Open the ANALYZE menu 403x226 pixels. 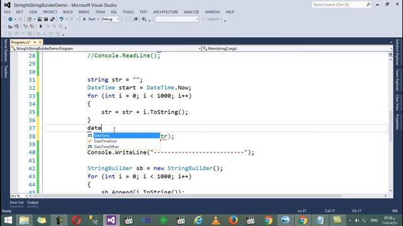pos(191,12)
